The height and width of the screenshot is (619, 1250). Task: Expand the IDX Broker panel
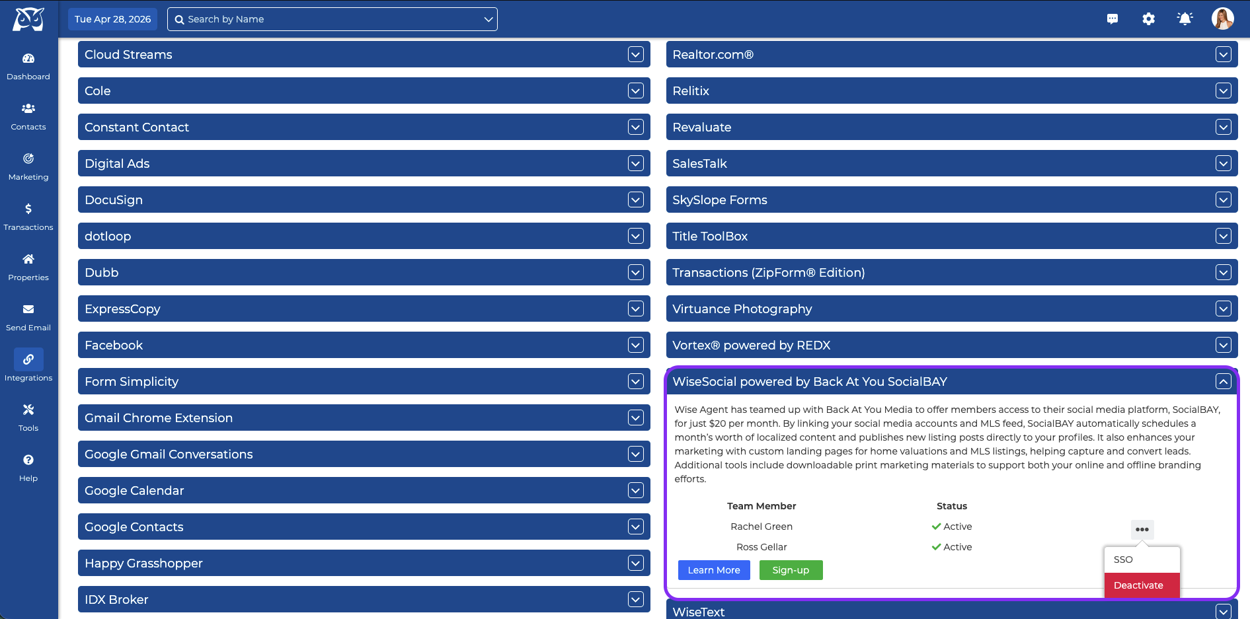click(636, 599)
